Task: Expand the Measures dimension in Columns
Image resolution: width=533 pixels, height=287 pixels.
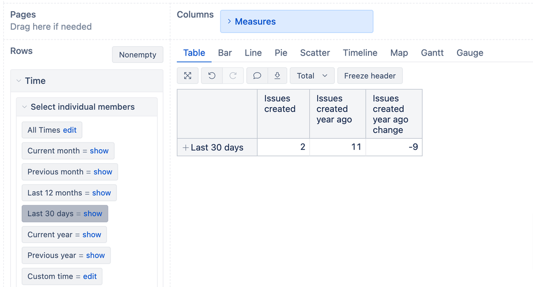Action: [x=229, y=21]
